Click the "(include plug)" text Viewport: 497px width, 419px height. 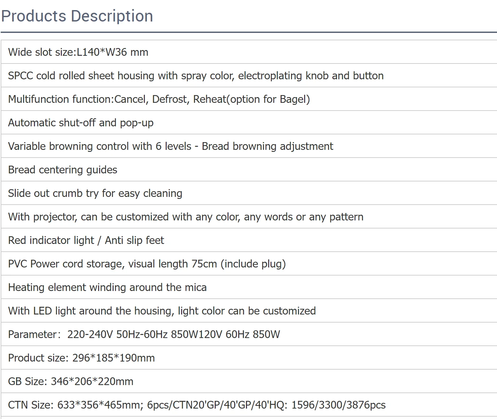[x=253, y=264]
